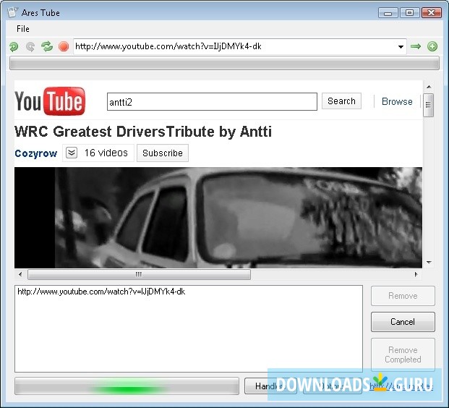Click the vertical scrollbar thumb
Image resolution: width=449 pixels, height=408 pixels.
[x=428, y=105]
